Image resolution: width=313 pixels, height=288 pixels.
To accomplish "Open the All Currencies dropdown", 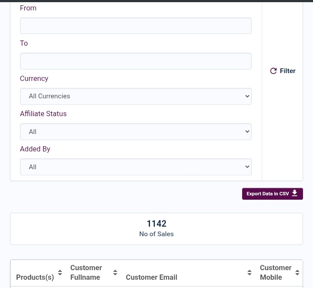I will (136, 96).
